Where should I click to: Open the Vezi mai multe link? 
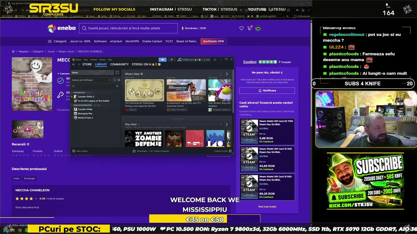click(x=267, y=207)
